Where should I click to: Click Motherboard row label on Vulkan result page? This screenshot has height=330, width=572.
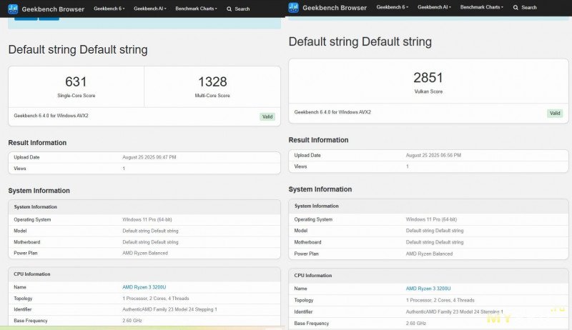308,242
